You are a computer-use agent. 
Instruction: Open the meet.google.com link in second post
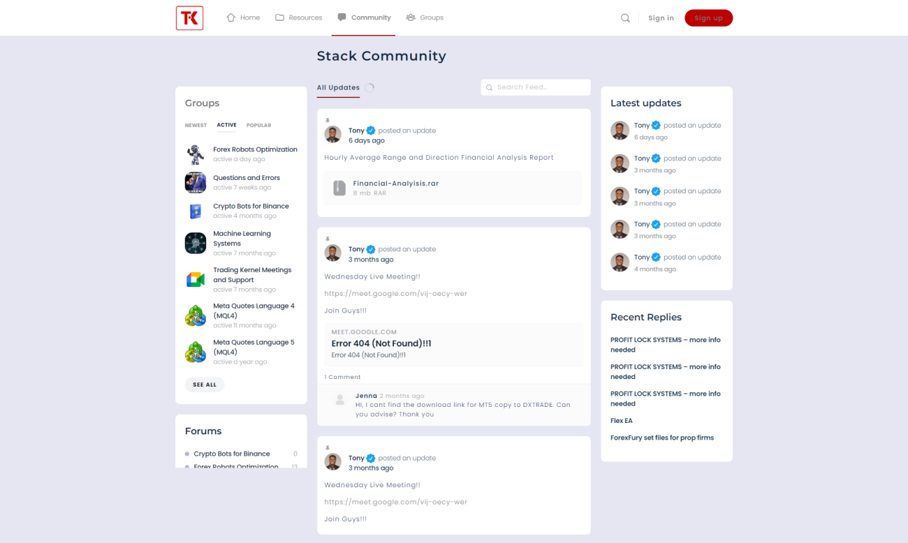(395, 294)
